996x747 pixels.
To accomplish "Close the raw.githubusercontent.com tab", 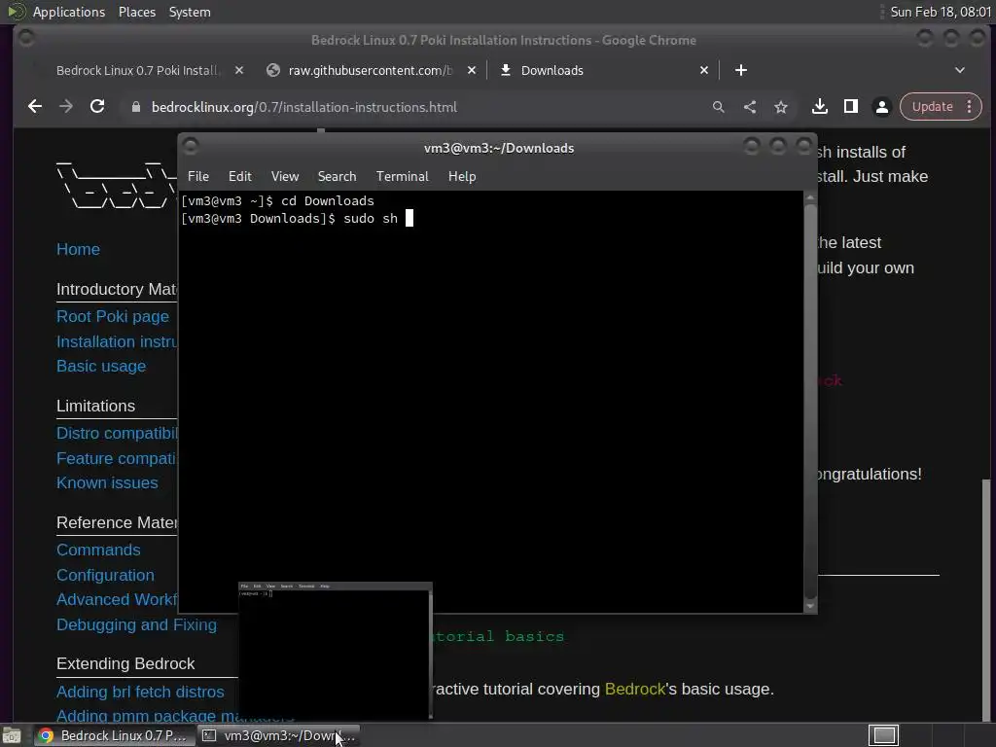I will pos(472,70).
